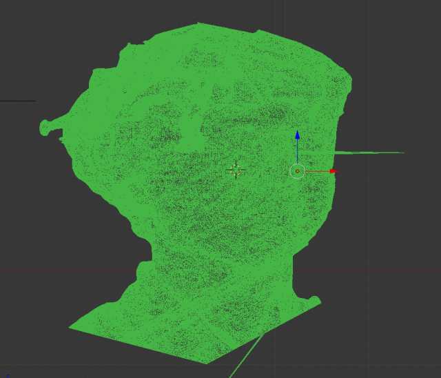Click the 3D cursor crosshair
The image size is (441, 378).
click(x=236, y=170)
